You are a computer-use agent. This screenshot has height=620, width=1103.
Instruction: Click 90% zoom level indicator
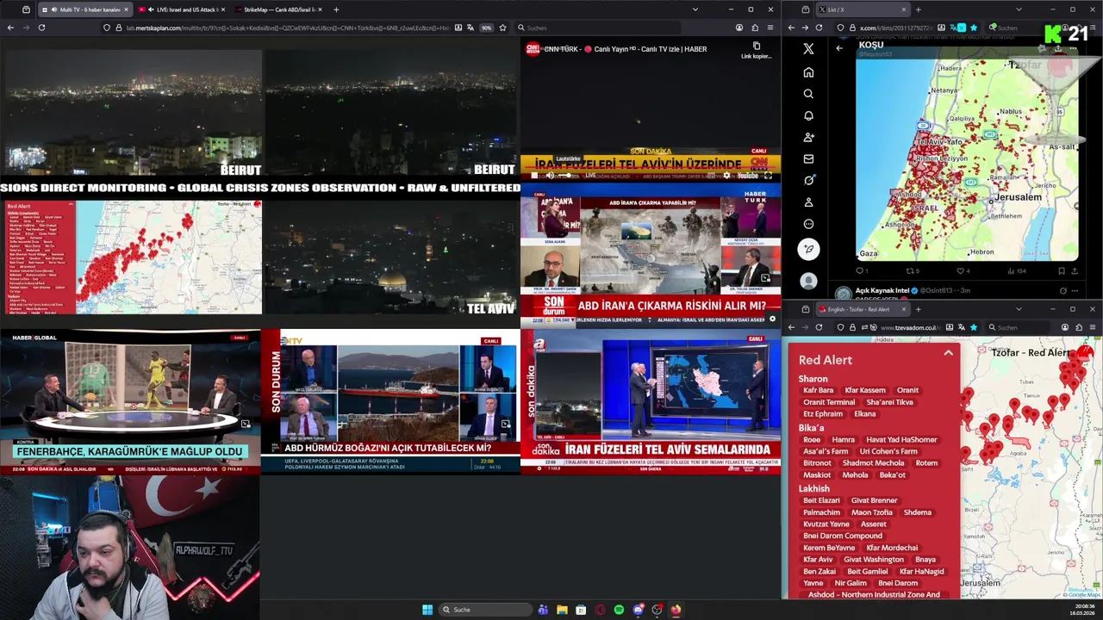tap(486, 28)
